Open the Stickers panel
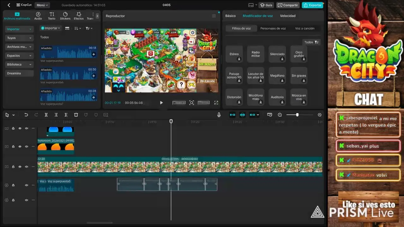Viewport: 404px width, 227px height. 65,16
